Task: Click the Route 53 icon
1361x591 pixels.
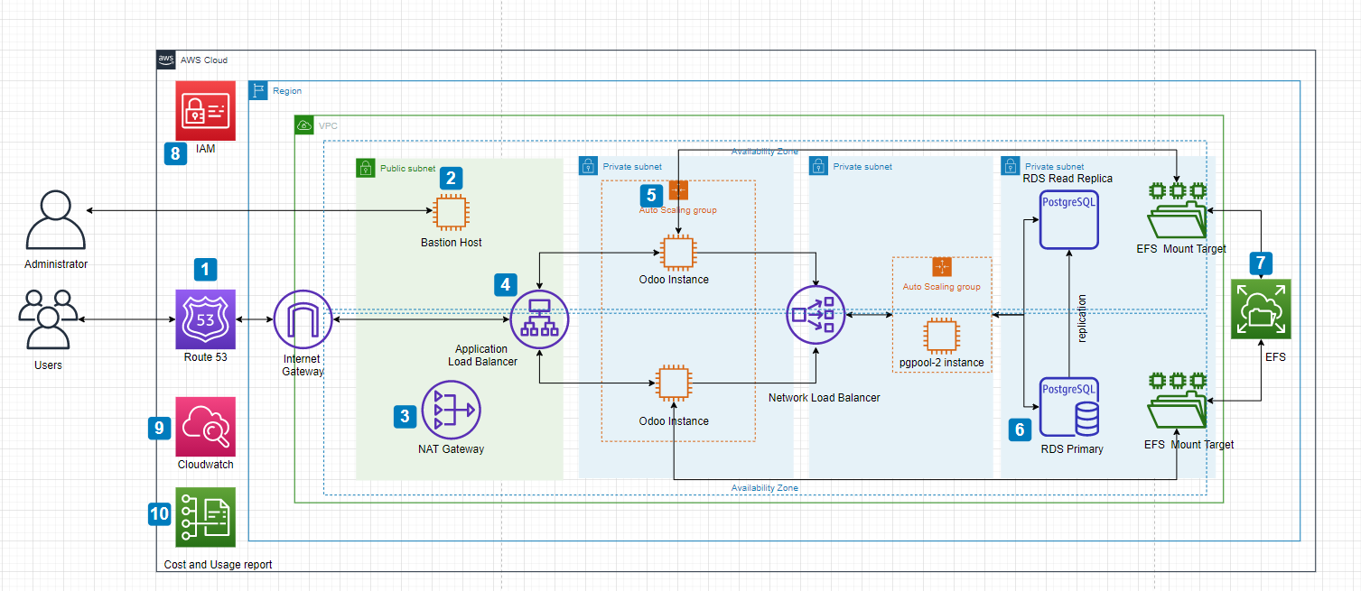Action: [x=205, y=319]
